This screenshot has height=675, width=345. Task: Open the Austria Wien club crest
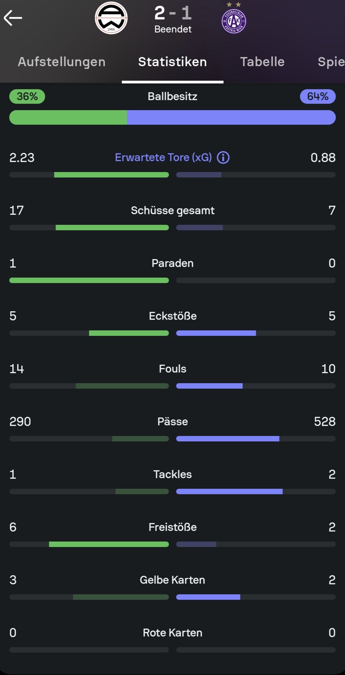click(234, 21)
